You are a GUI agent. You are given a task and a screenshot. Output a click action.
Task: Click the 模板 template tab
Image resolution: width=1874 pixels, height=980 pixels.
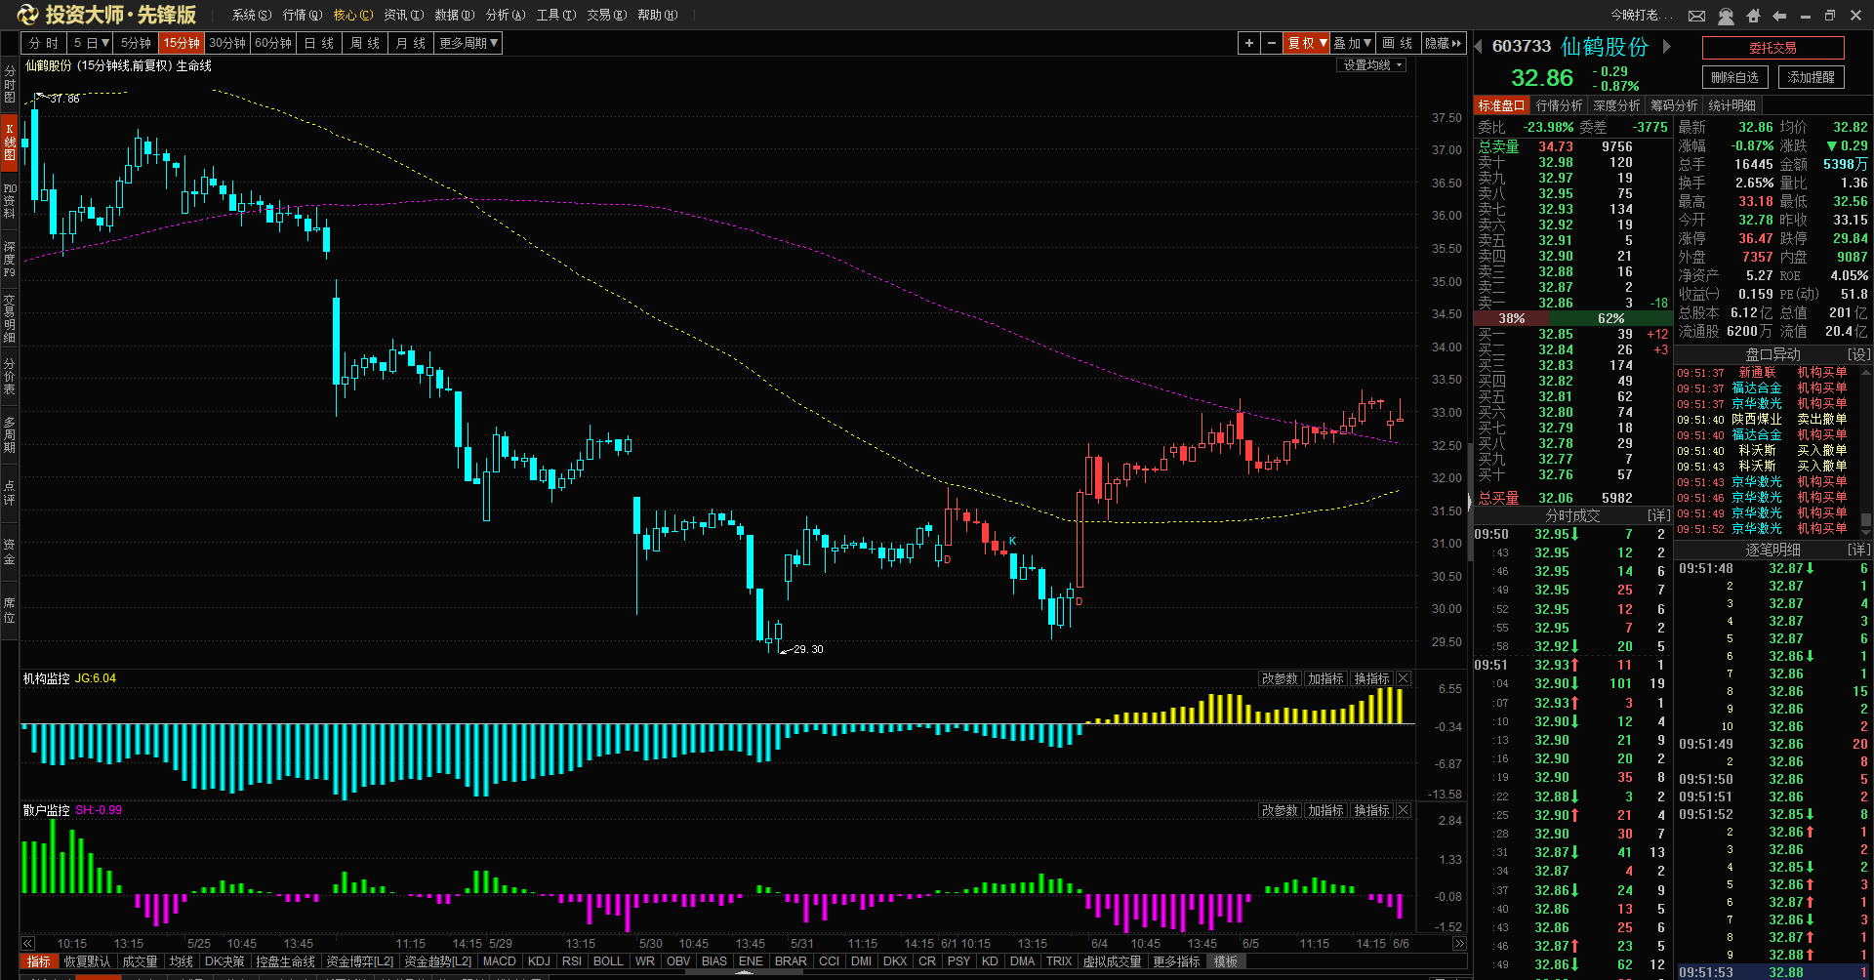(1226, 961)
